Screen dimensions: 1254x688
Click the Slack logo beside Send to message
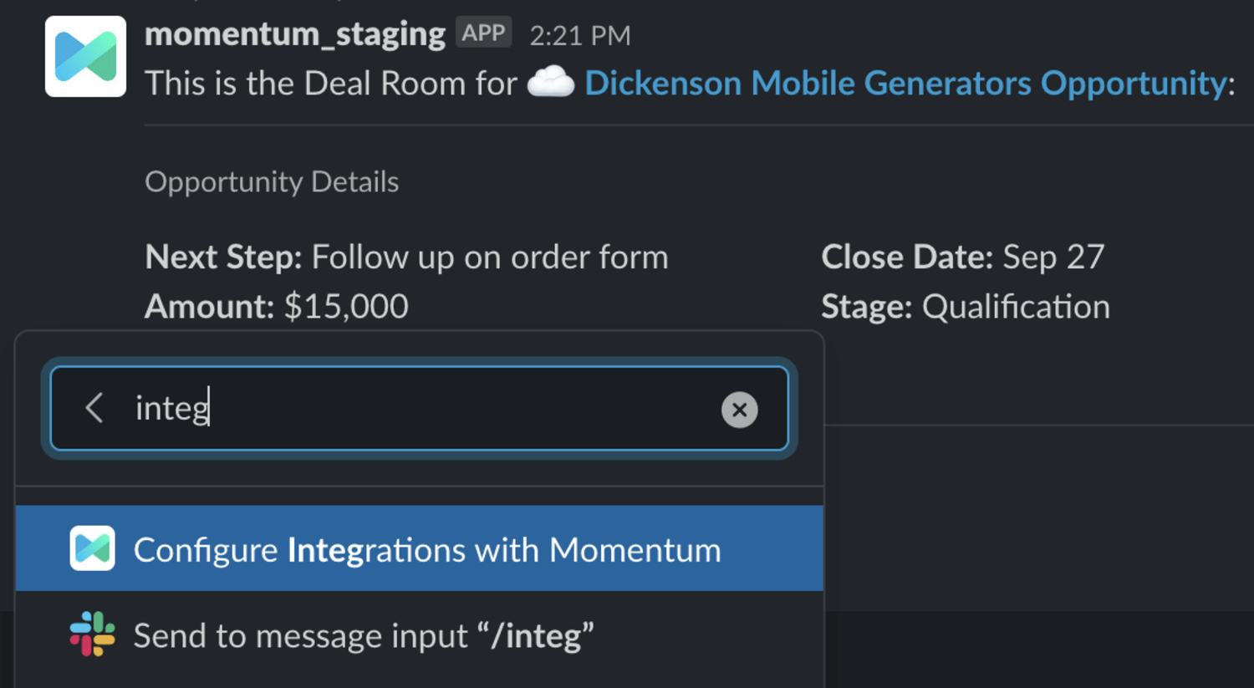92,634
